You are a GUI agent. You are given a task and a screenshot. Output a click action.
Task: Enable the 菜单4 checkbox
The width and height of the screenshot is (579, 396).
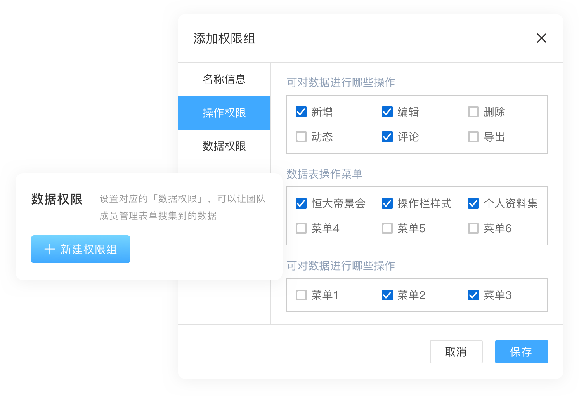pyautogui.click(x=301, y=228)
